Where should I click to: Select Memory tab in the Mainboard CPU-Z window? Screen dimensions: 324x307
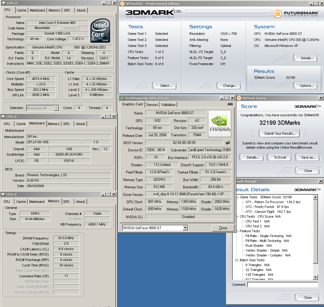tap(54, 124)
